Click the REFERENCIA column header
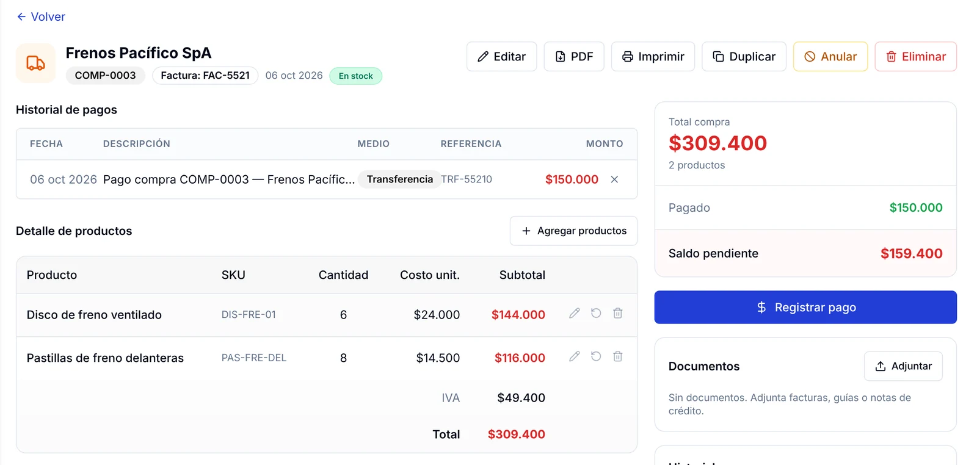This screenshot has width=977, height=465. [x=471, y=144]
